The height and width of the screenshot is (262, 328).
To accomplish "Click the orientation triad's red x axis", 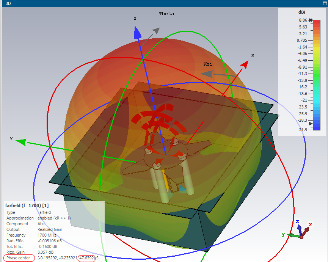I will (306, 232).
